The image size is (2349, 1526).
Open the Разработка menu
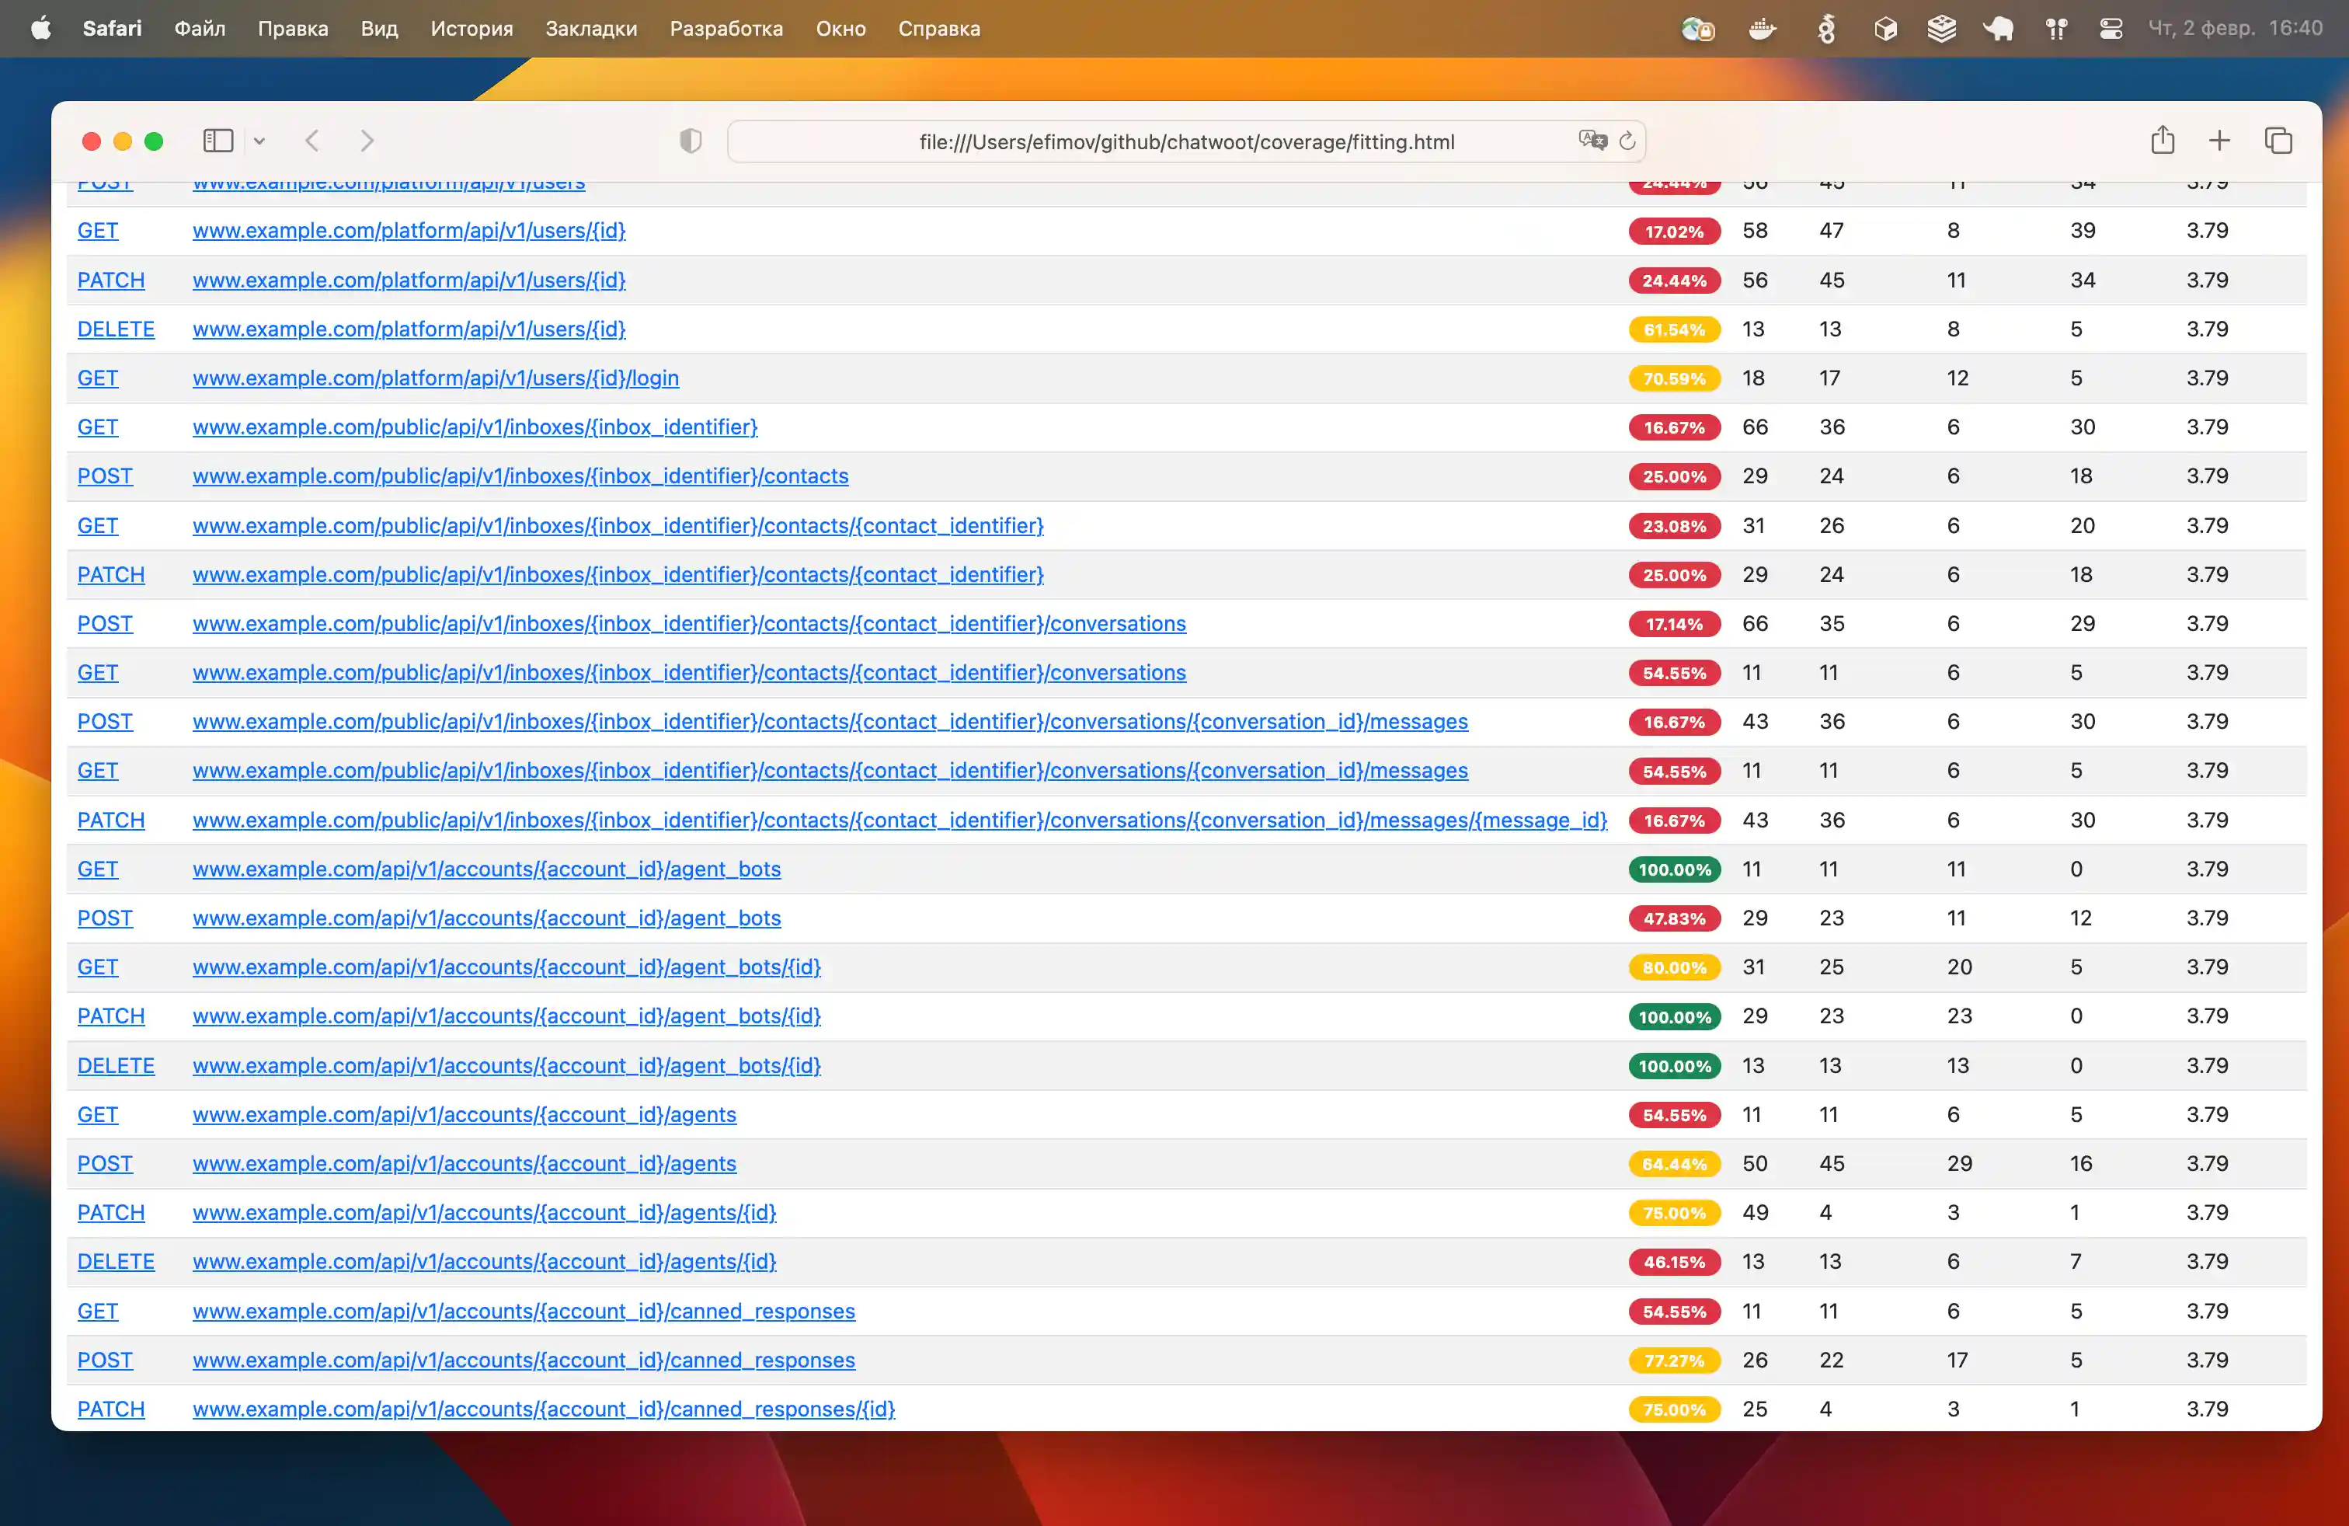(x=726, y=29)
